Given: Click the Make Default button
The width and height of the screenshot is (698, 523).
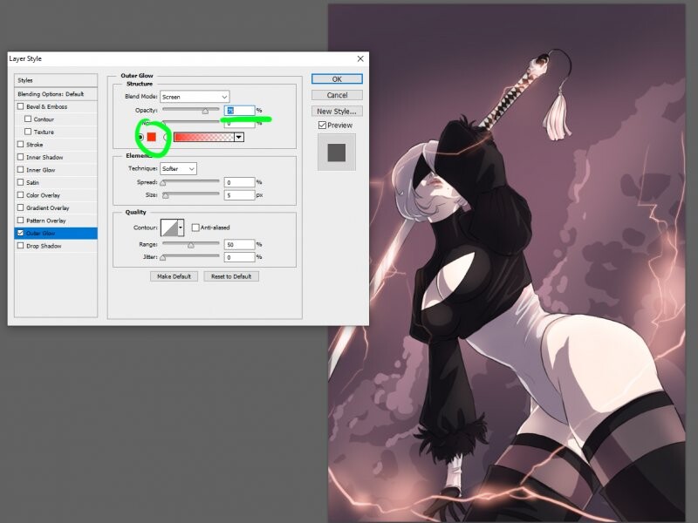Looking at the screenshot, I should (x=174, y=276).
